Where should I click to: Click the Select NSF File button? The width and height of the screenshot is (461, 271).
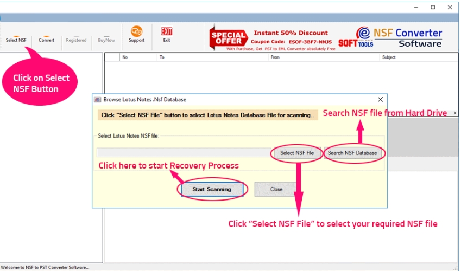[x=297, y=153]
